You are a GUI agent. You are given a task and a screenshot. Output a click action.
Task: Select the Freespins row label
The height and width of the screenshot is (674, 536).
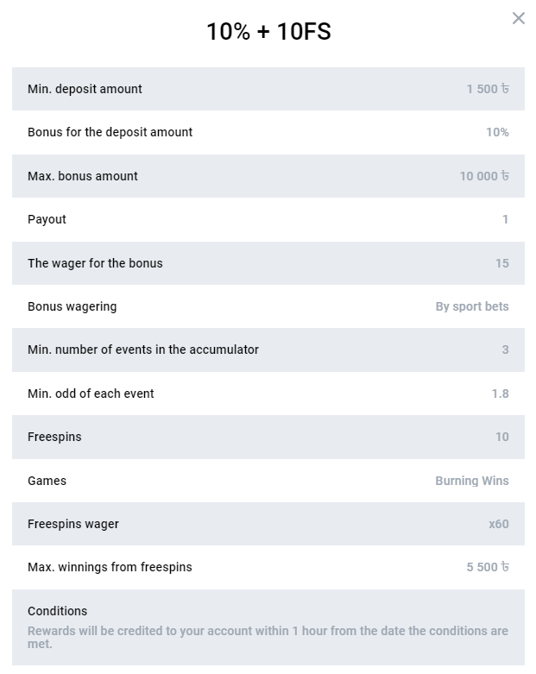coord(54,438)
